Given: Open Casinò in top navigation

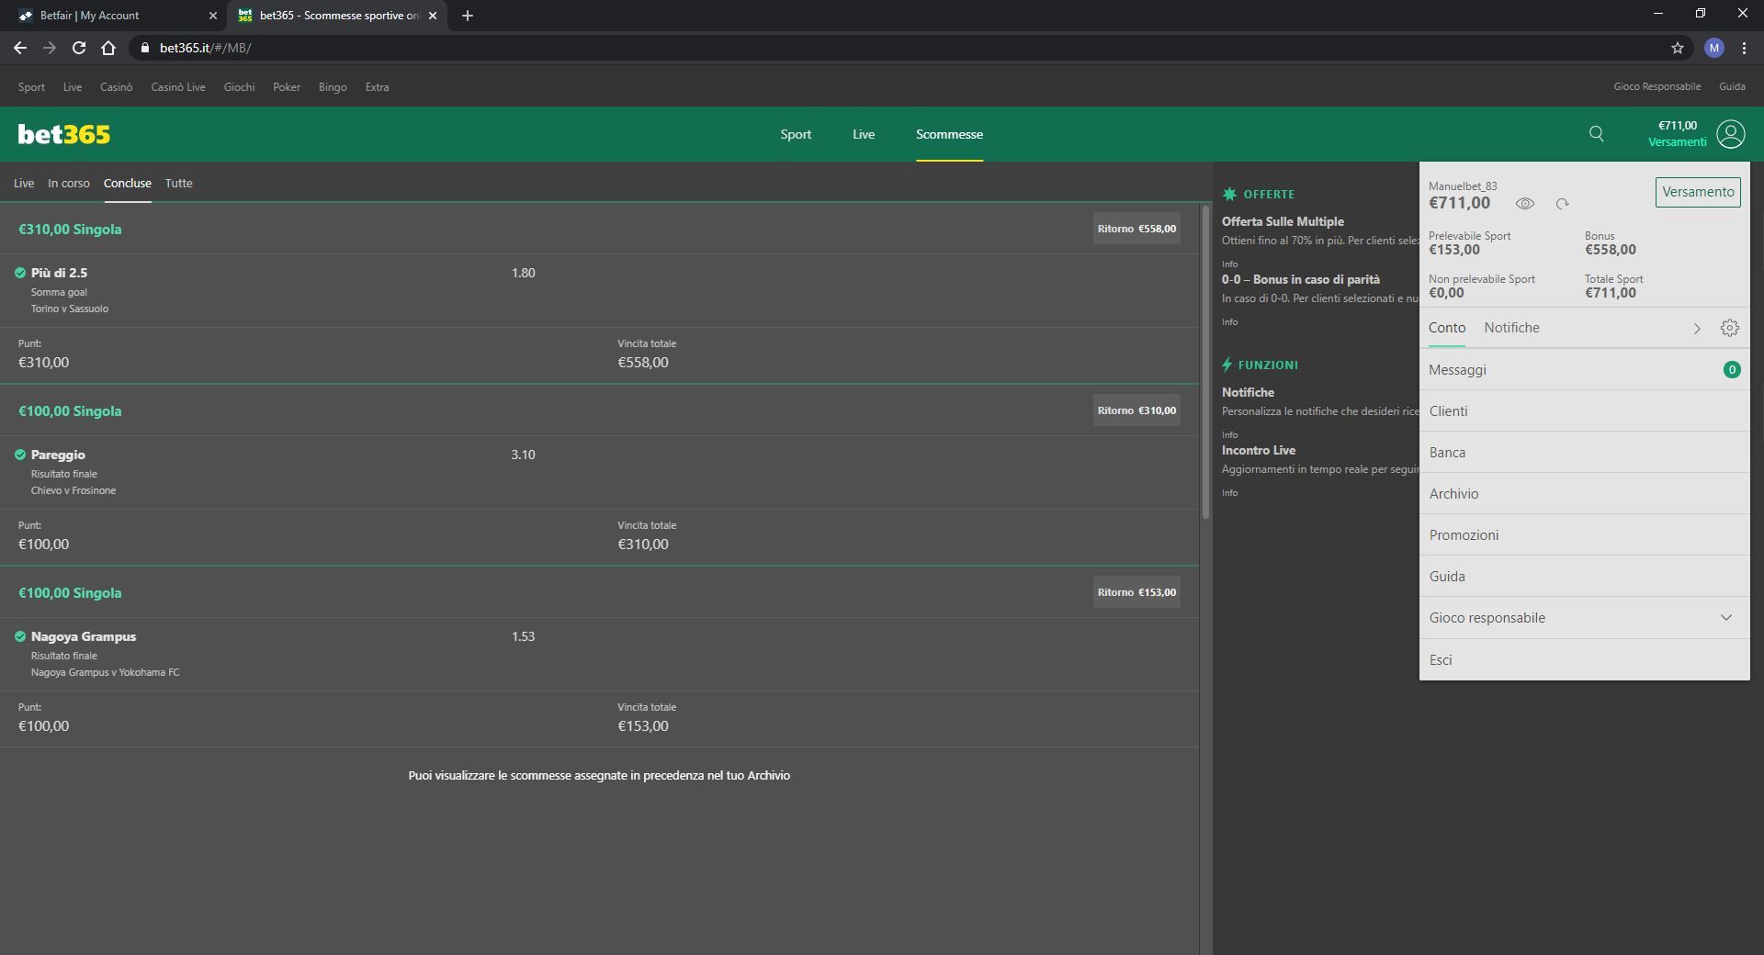Looking at the screenshot, I should [117, 87].
